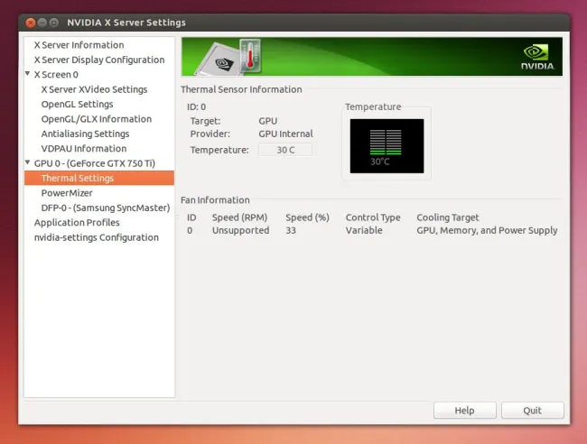Select GPU 0 - (GeForce GTX 750 Ti)
The image size is (587, 444).
[x=94, y=163]
